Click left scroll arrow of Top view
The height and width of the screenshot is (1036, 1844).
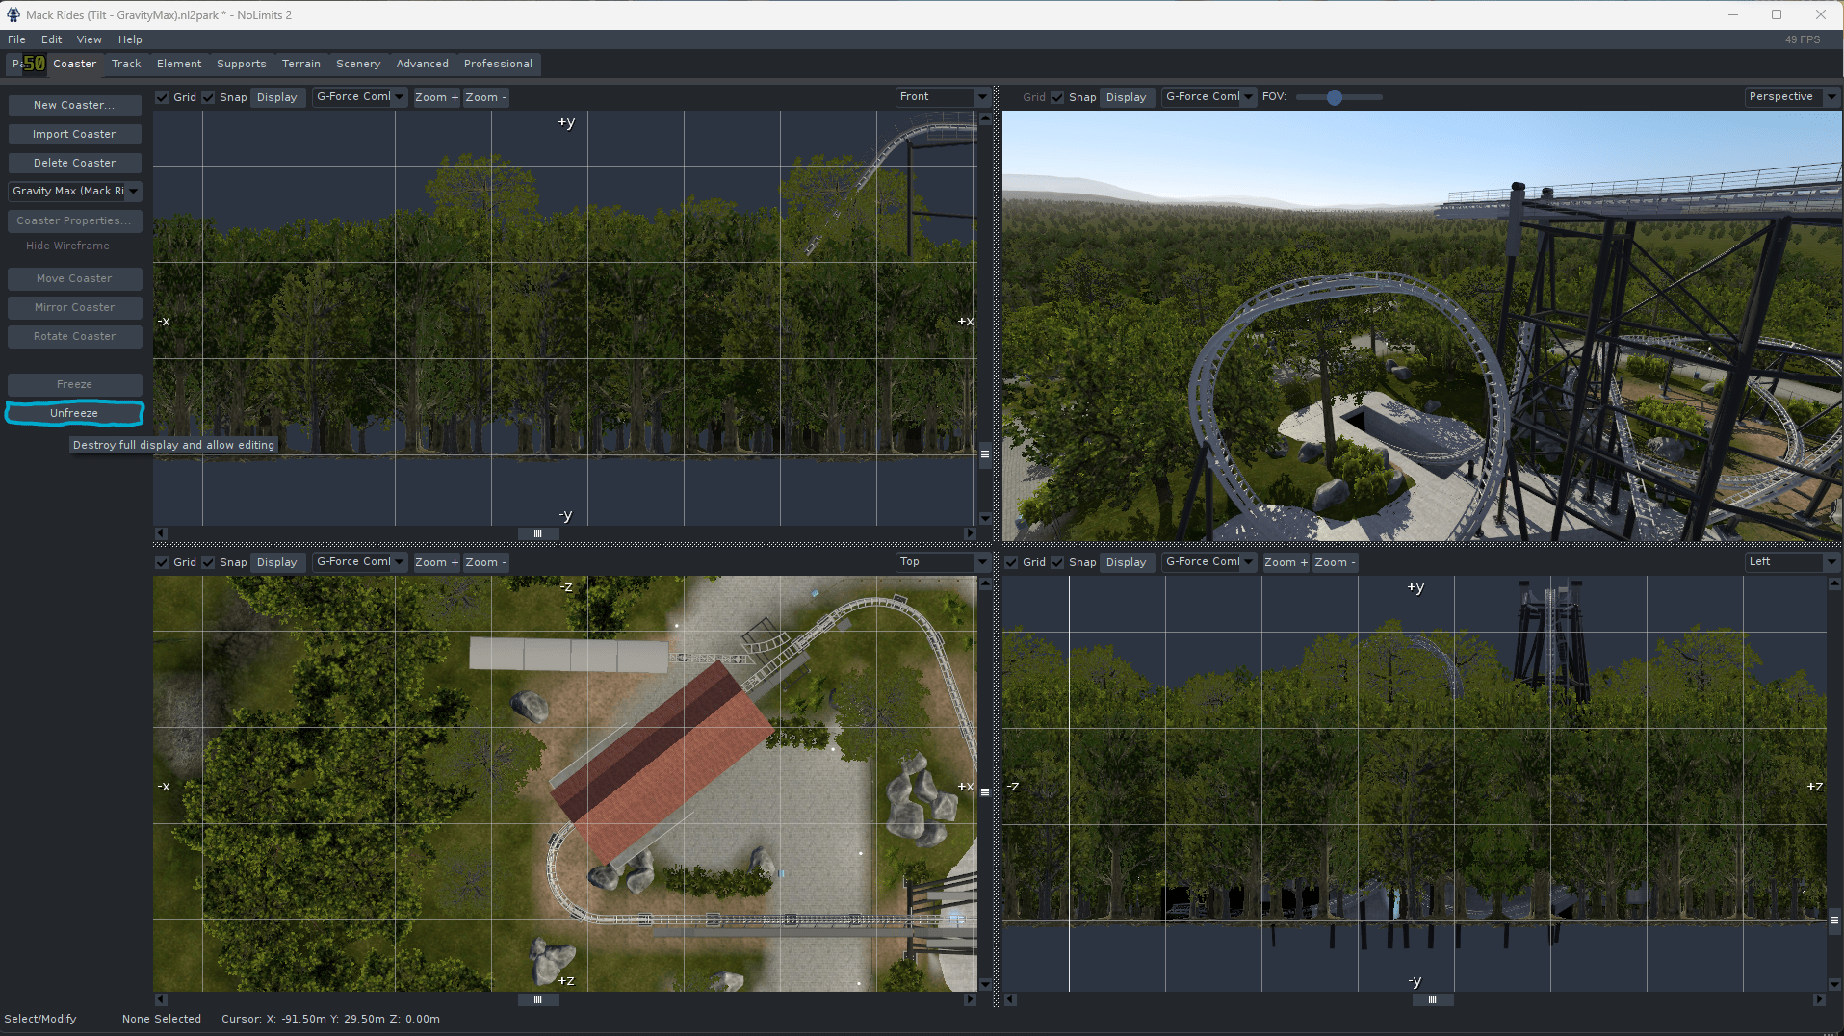coord(161,999)
